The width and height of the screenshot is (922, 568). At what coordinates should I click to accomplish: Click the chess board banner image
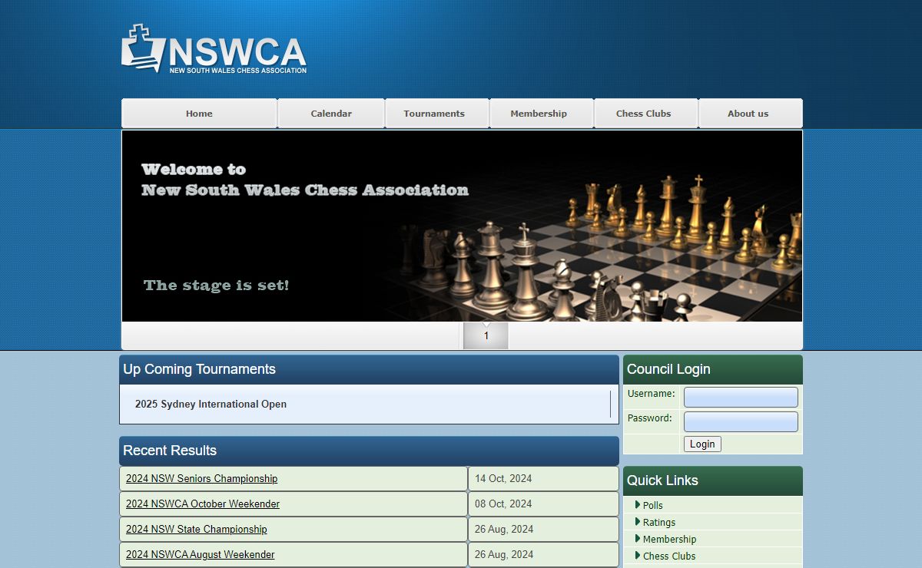(x=462, y=226)
